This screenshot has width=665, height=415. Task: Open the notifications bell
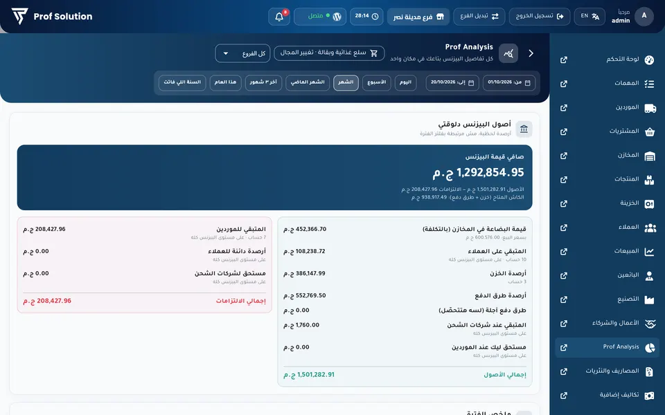tap(279, 17)
